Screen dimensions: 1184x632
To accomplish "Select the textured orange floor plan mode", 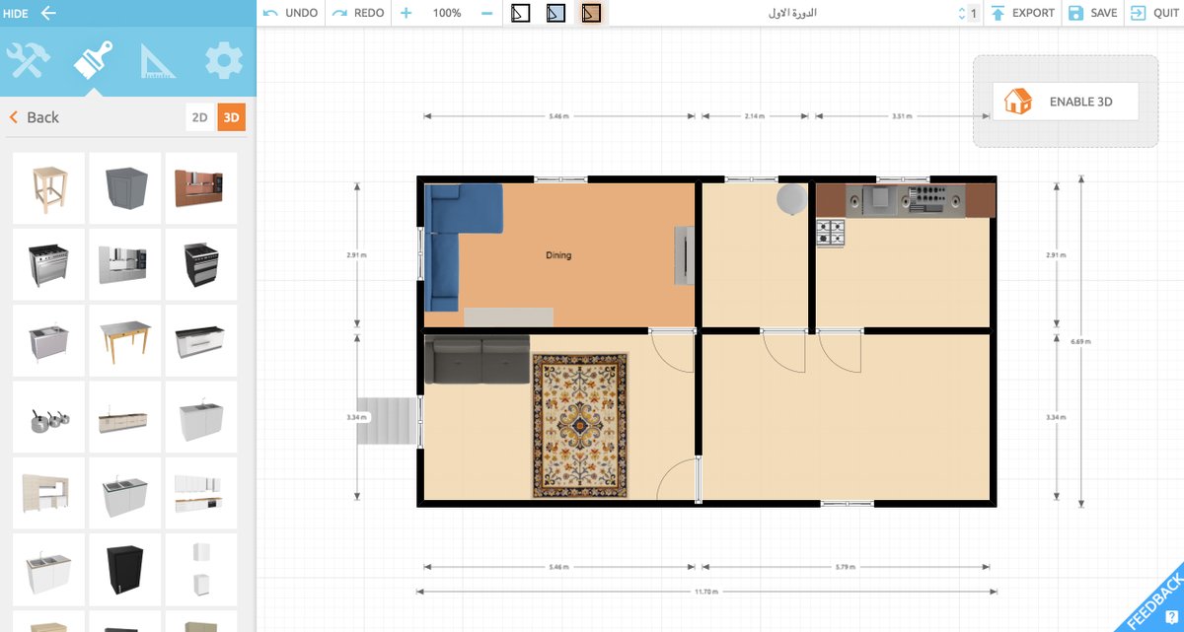I will [590, 13].
